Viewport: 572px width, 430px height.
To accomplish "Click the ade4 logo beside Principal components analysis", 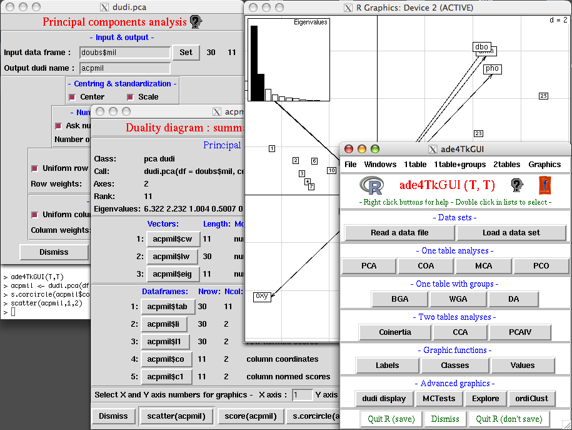I will [196, 22].
